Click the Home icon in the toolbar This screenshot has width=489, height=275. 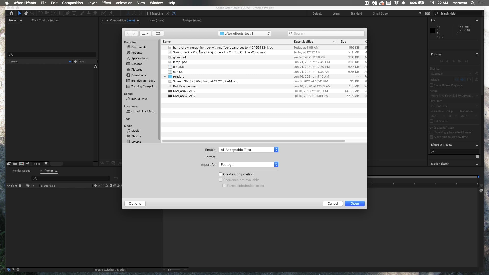click(11, 13)
